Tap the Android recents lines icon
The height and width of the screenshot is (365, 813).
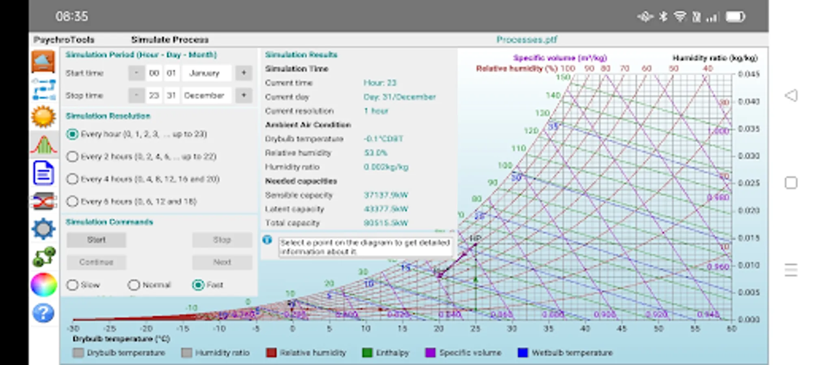pos(791,270)
